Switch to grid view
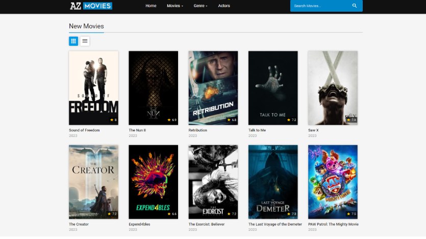Image resolution: width=426 pixels, height=239 pixels. click(x=73, y=41)
